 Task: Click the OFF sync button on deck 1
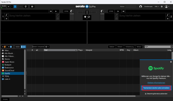click(61, 11)
